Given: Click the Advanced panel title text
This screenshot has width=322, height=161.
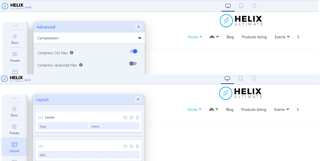Looking at the screenshot, I should (x=46, y=27).
